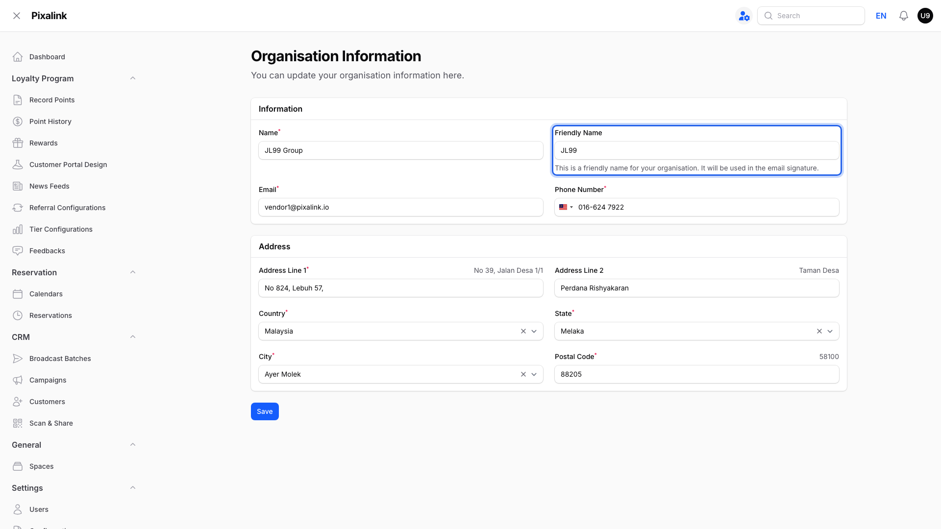This screenshot has width=941, height=529.
Task: Open the phone country flag selector
Action: [566, 207]
